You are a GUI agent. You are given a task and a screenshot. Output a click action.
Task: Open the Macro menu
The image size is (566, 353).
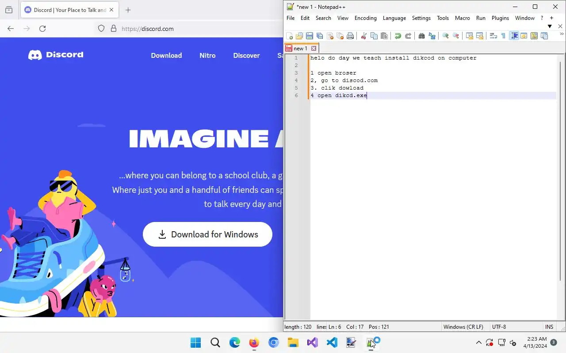point(463,18)
